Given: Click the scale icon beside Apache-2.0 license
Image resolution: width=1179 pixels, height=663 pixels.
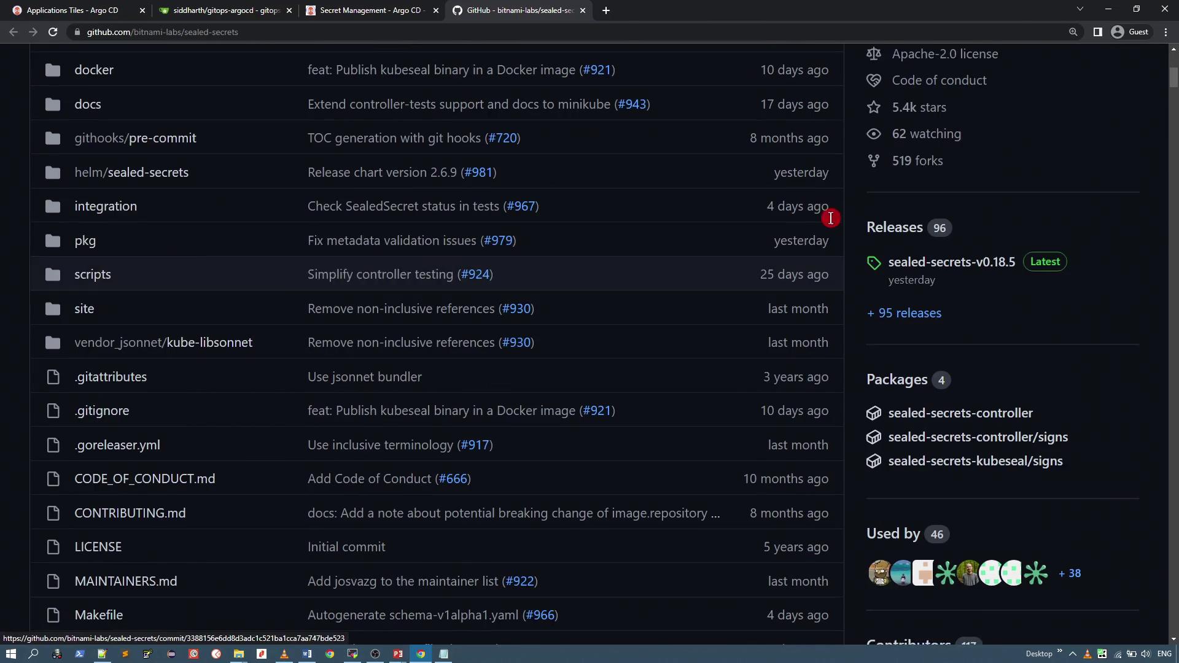Looking at the screenshot, I should coord(873,54).
